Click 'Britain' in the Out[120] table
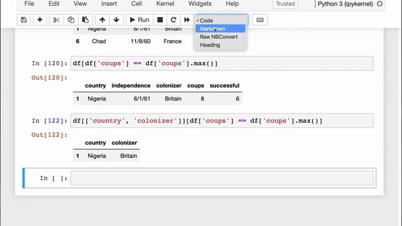The width and height of the screenshot is (402, 226). [173, 99]
